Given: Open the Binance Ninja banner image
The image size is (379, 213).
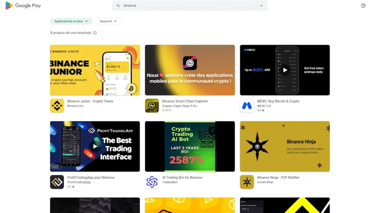Looking at the screenshot, I should tap(285, 146).
